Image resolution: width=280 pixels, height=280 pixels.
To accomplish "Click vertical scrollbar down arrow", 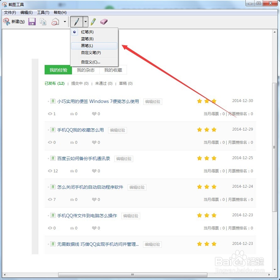I will [274, 270].
